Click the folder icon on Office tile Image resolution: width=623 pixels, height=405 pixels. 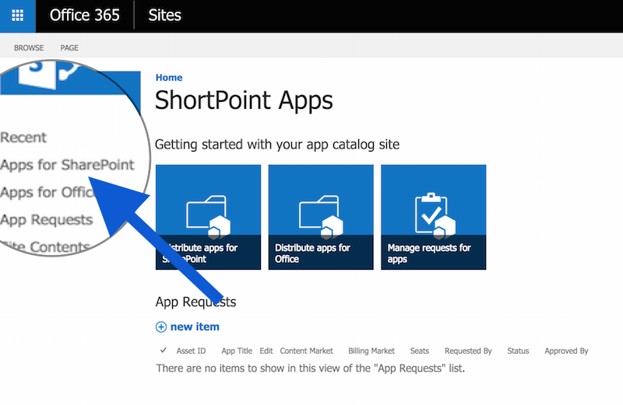coord(321,216)
